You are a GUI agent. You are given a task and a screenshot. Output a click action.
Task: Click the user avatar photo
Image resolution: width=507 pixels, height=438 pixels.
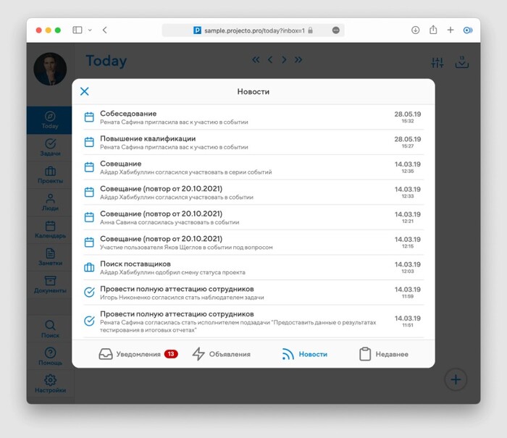point(50,70)
